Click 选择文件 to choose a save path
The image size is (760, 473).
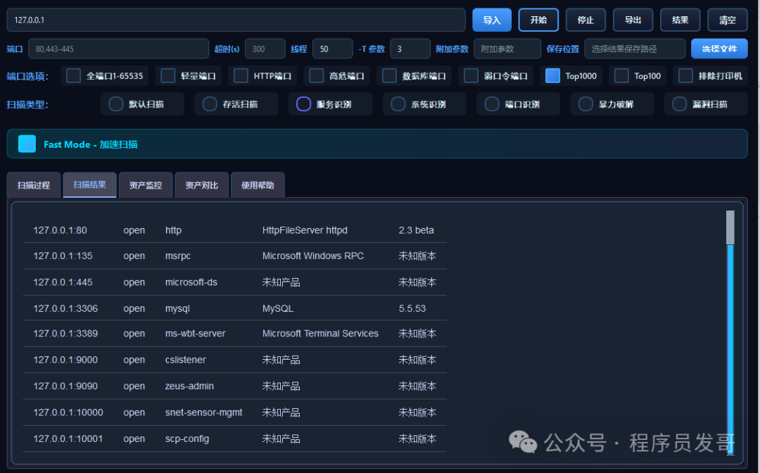[x=719, y=49]
